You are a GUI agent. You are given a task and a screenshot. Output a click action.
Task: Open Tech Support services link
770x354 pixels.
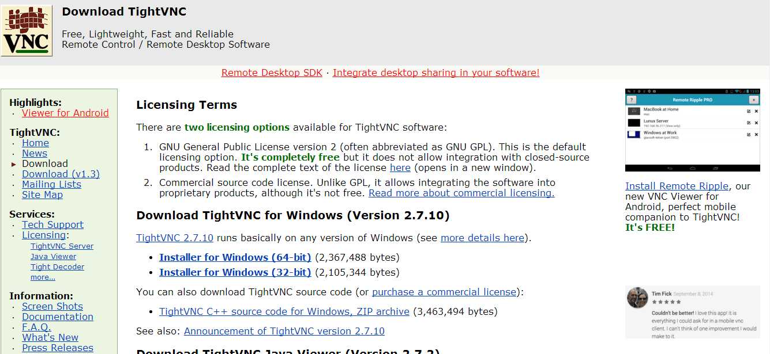[x=52, y=224]
